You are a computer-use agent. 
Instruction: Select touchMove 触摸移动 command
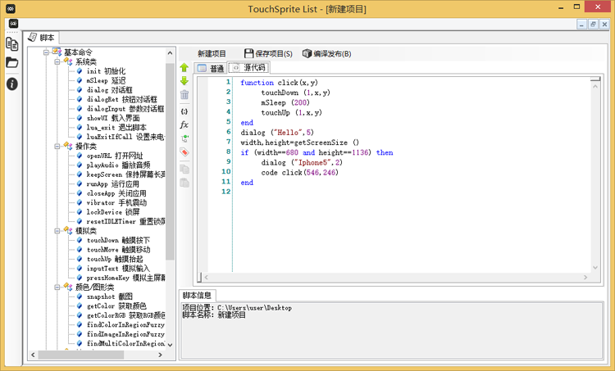pos(118,250)
